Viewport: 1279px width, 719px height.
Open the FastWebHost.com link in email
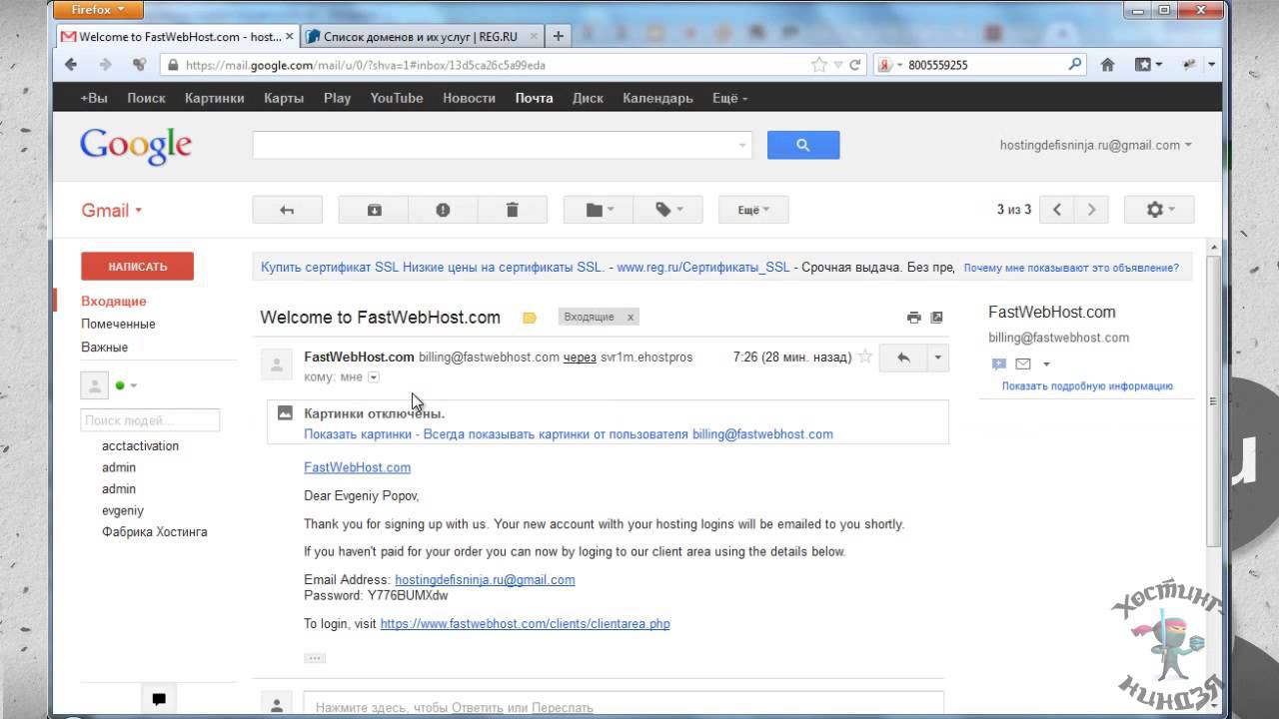358,467
